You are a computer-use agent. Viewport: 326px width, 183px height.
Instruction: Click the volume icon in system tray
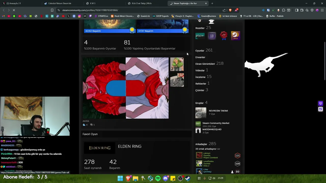[214, 178]
